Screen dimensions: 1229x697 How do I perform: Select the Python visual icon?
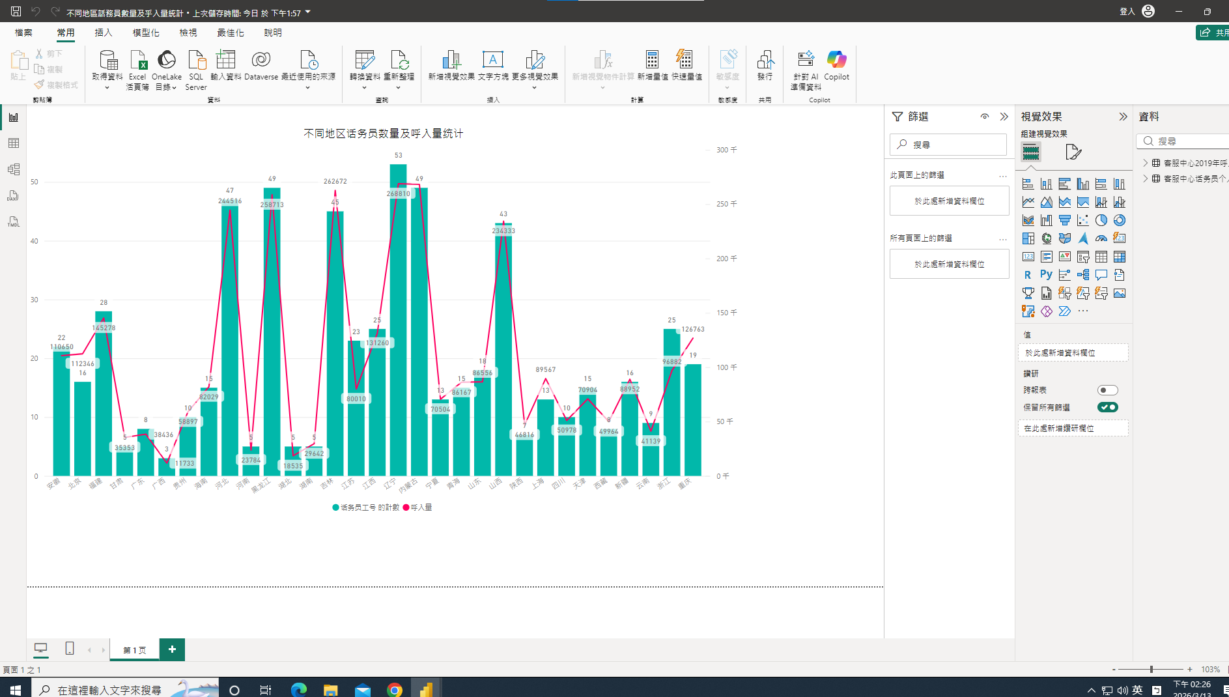pos(1047,274)
